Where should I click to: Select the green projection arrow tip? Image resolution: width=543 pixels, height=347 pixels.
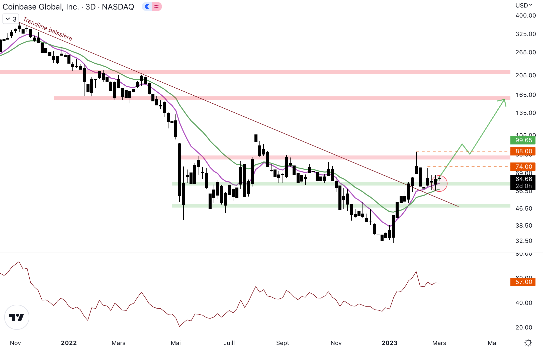click(504, 100)
